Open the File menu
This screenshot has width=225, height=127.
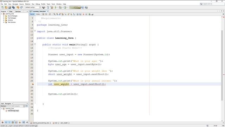click(2, 4)
